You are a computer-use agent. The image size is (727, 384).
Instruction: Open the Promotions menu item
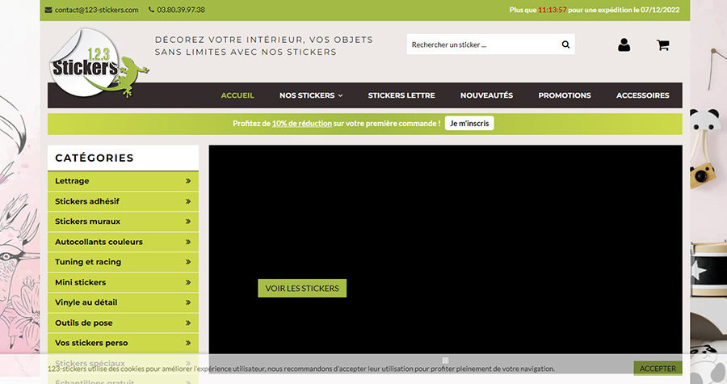tap(565, 95)
